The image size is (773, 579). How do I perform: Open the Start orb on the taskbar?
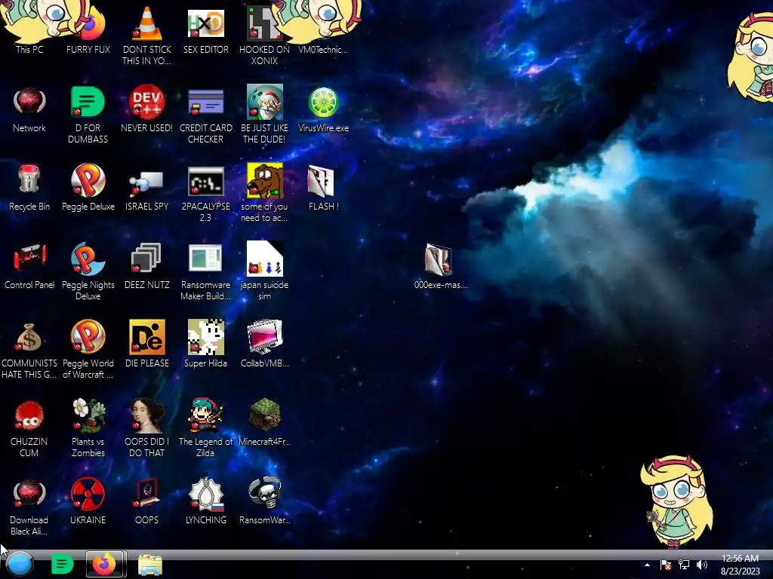[20, 564]
